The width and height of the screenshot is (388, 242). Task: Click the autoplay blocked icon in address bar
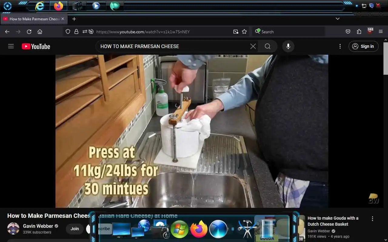coord(91,31)
